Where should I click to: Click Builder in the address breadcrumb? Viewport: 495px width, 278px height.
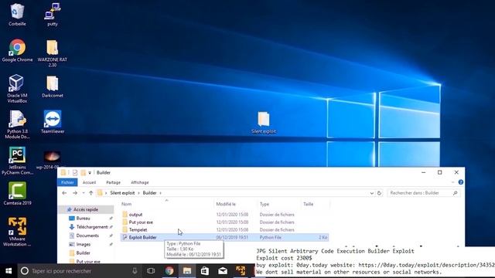pyautogui.click(x=149, y=193)
